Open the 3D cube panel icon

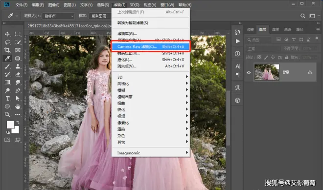[237, 100]
